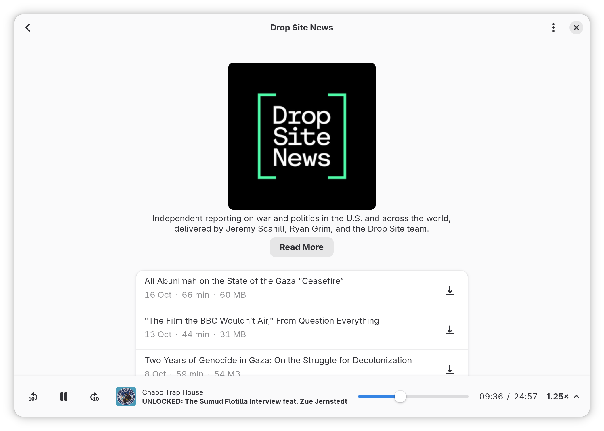The height and width of the screenshot is (431, 604).
Task: Click the Drop Site News cover artwork
Action: (x=302, y=136)
